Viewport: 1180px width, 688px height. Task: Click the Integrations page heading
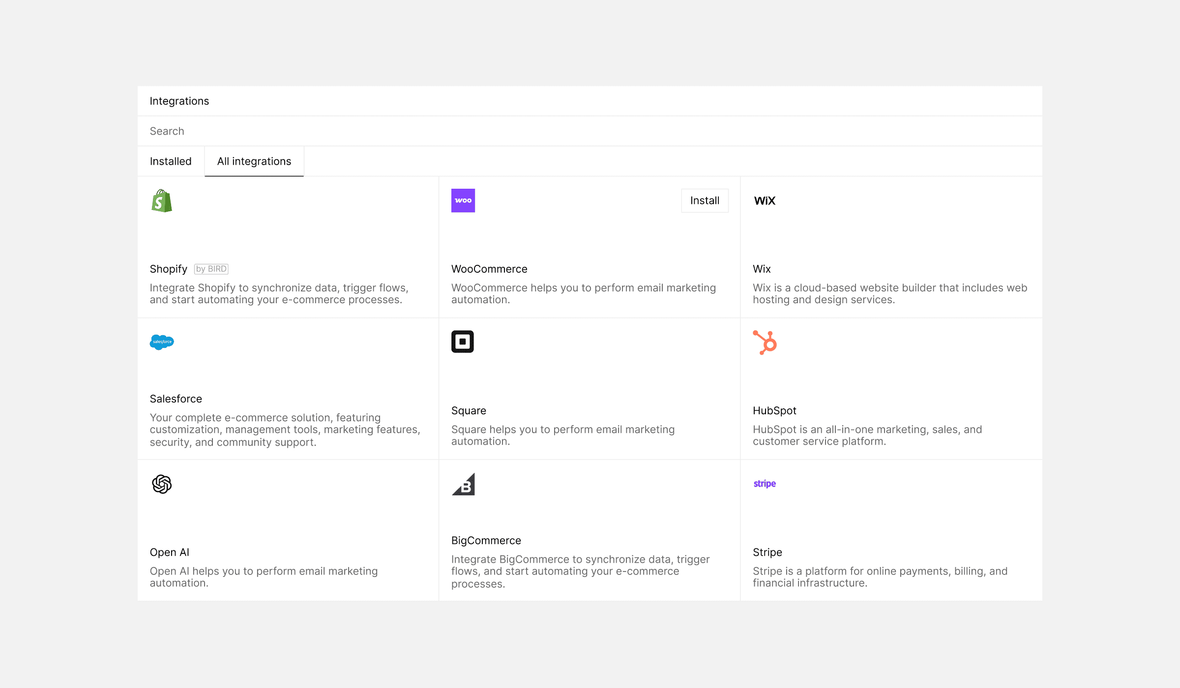[179, 101]
